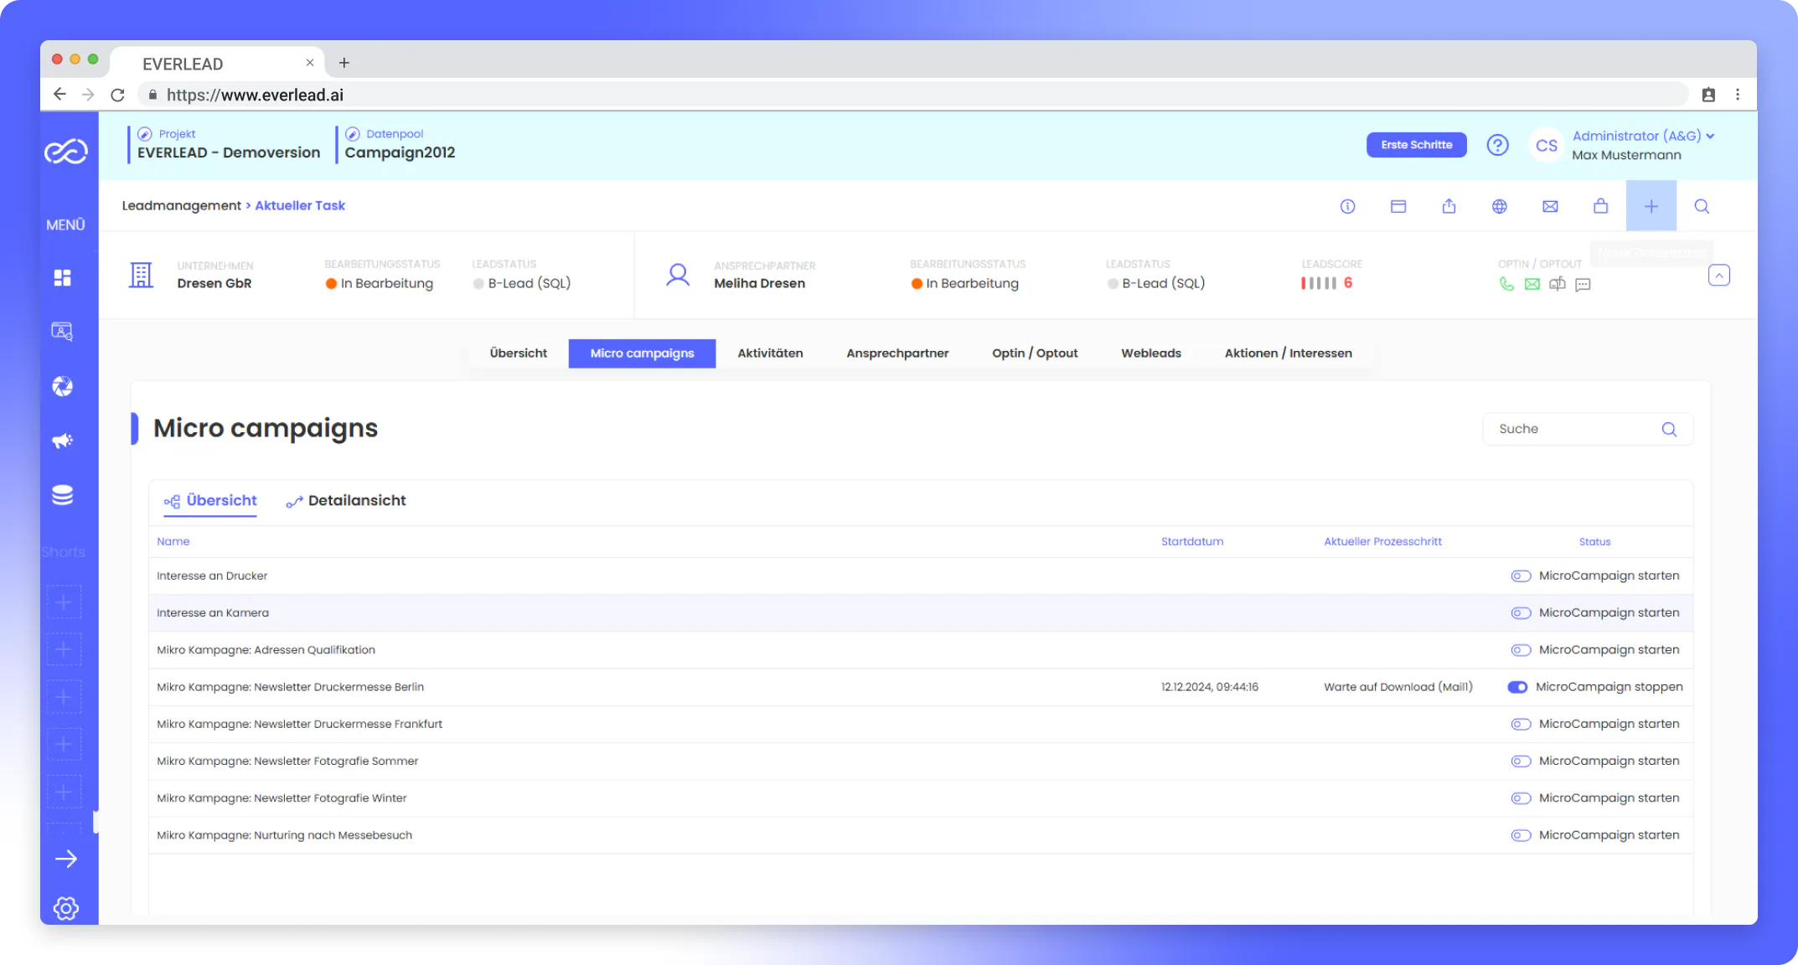Click the share/export icon in toolbar

tap(1449, 206)
